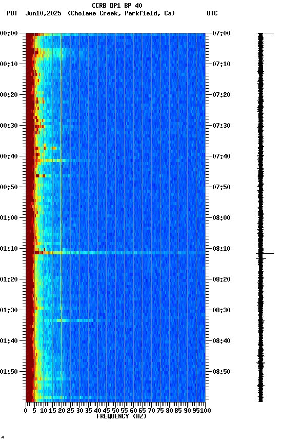
Task: Click the PDT time label 01:00
Action: click(9, 218)
